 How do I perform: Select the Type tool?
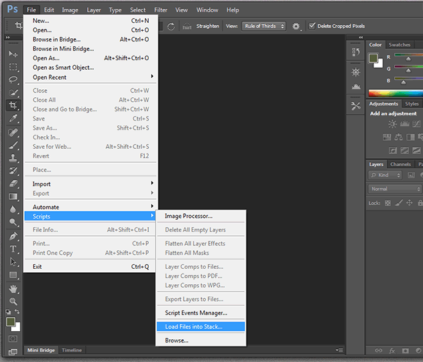tap(13, 249)
